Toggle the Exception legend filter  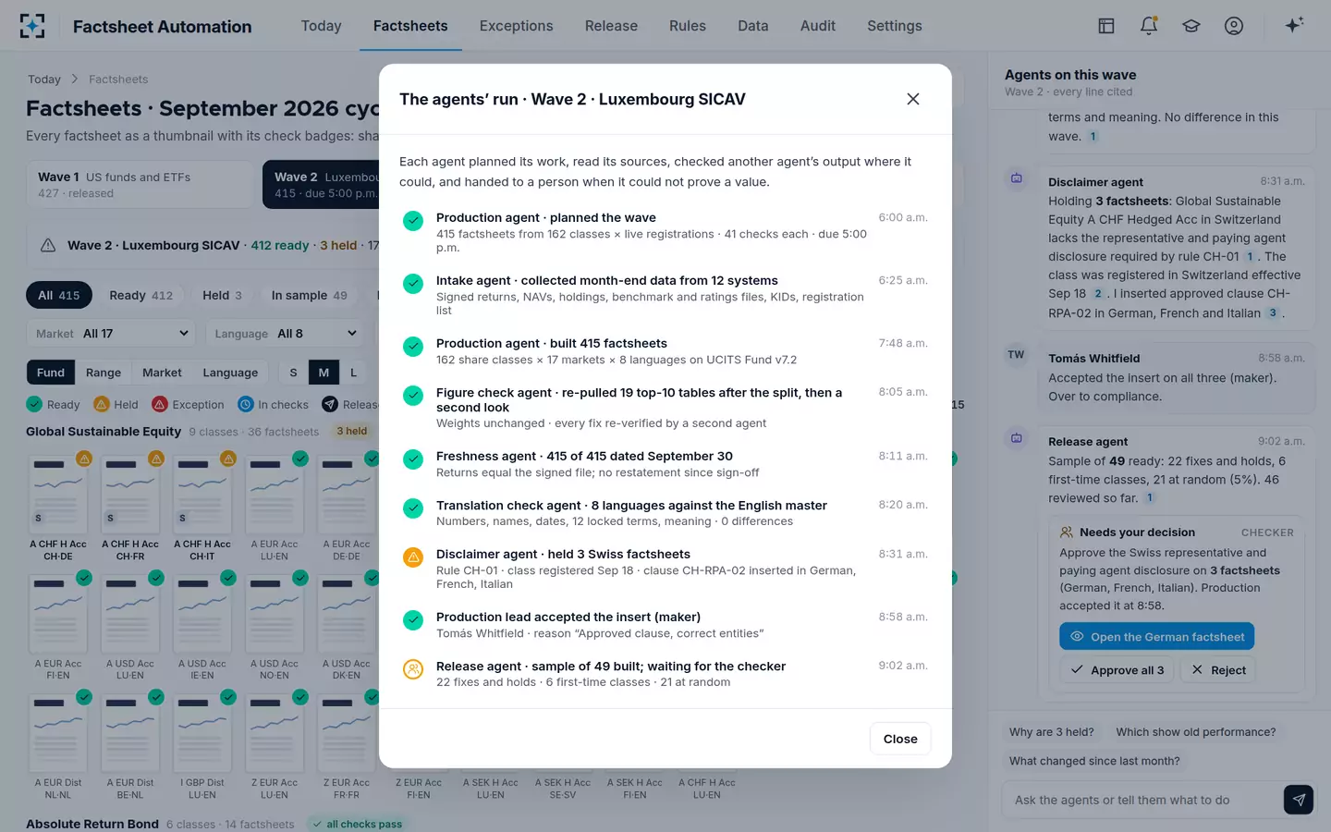coord(188,404)
